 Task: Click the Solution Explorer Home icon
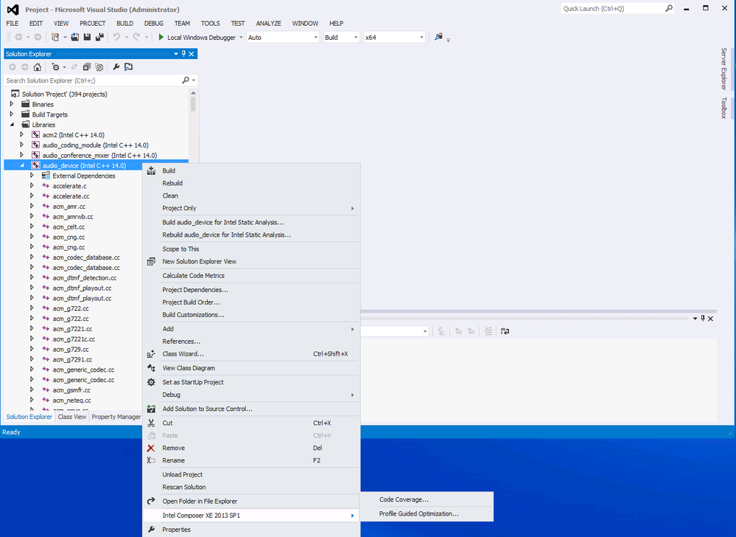click(x=37, y=67)
